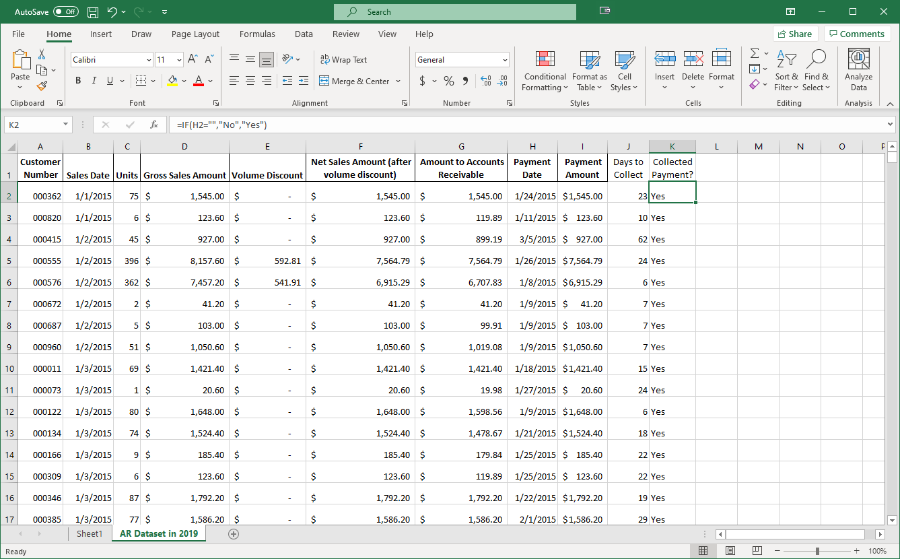Toggle AutoSave switch
This screenshot has width=900, height=559.
[x=65, y=12]
